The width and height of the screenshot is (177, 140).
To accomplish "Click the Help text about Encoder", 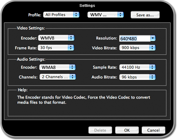I will [x=84, y=100].
